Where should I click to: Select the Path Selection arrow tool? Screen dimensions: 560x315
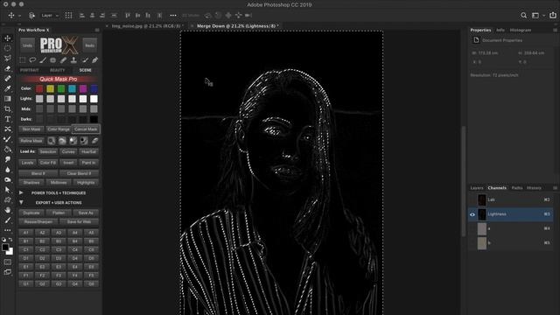pyautogui.click(x=8, y=190)
